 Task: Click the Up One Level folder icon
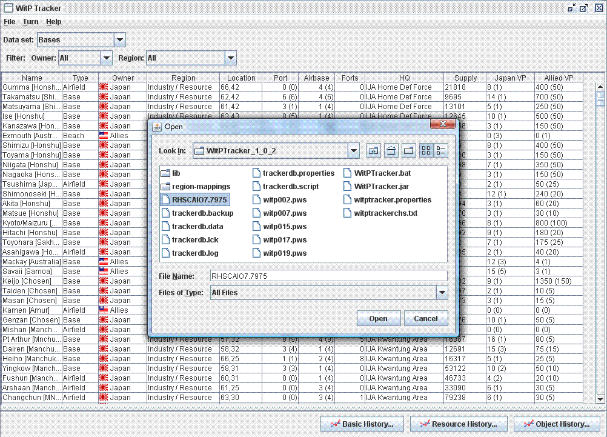(x=374, y=150)
